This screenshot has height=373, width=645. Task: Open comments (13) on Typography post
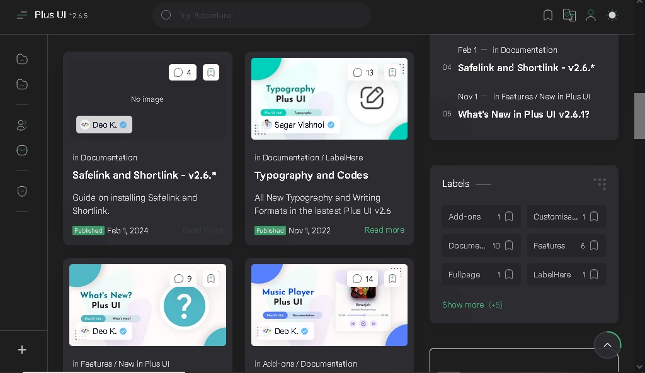(363, 72)
